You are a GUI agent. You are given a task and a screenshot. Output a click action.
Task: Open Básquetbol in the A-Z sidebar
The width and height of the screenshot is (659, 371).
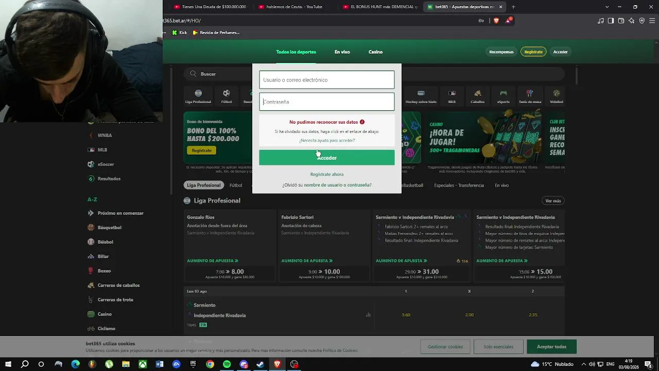click(110, 228)
